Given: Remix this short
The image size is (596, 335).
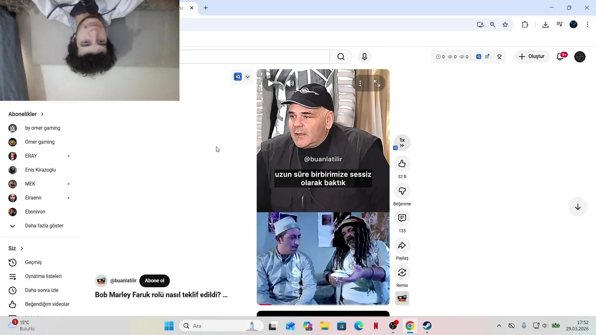Looking at the screenshot, I should pyautogui.click(x=402, y=273).
